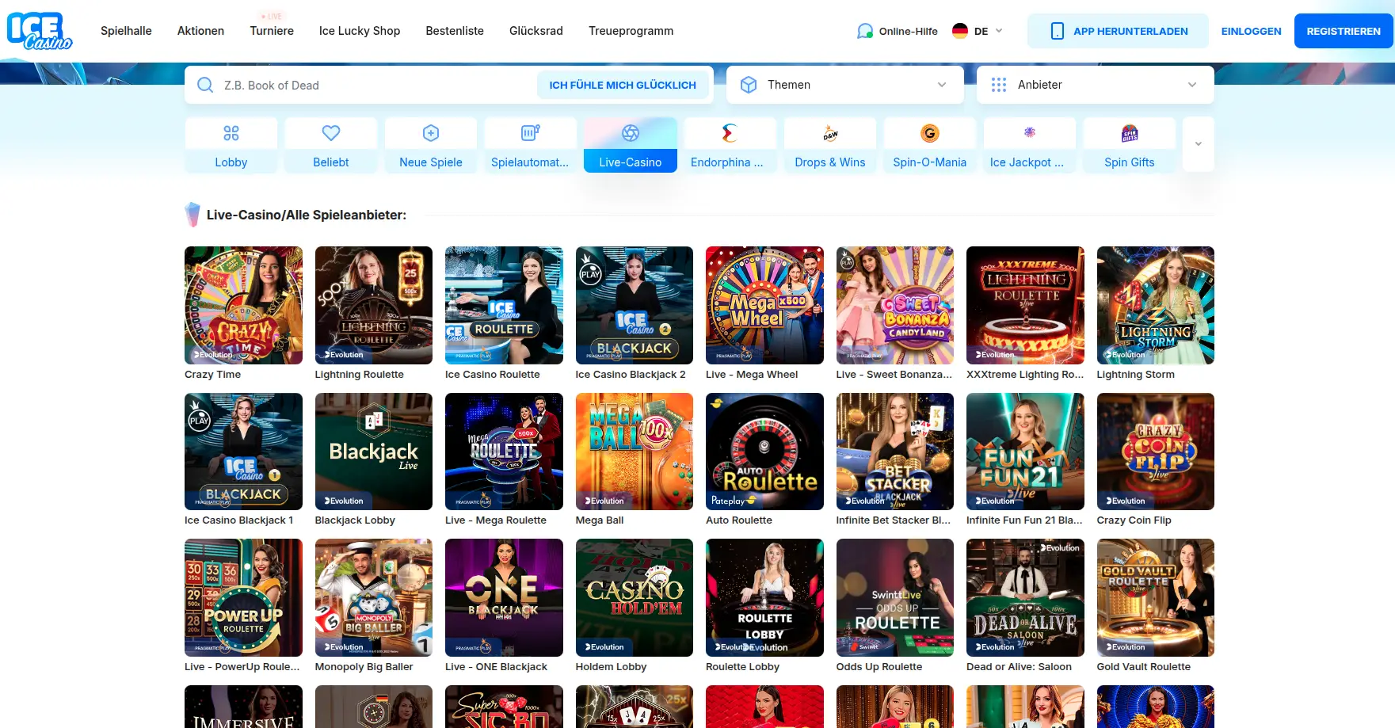Click the Registrieren button
The width and height of the screenshot is (1395, 728).
1344,31
